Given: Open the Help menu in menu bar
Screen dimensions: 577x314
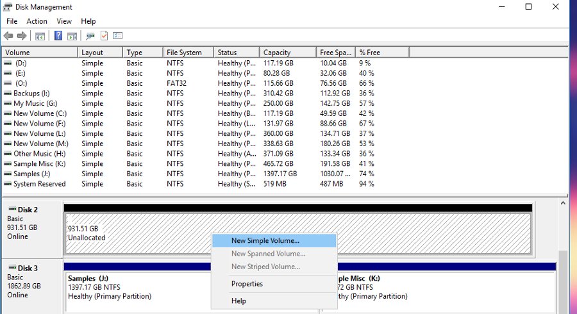Looking at the screenshot, I should pos(88,21).
